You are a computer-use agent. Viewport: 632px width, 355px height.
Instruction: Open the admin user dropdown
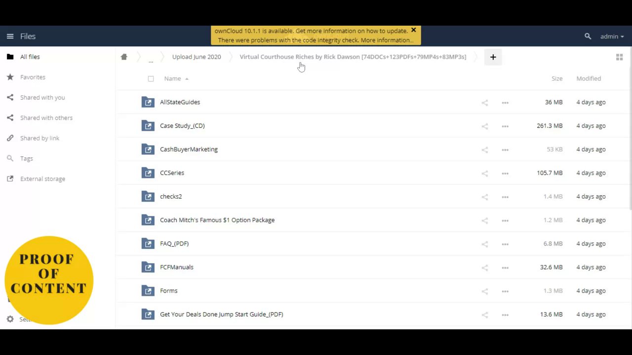612,36
